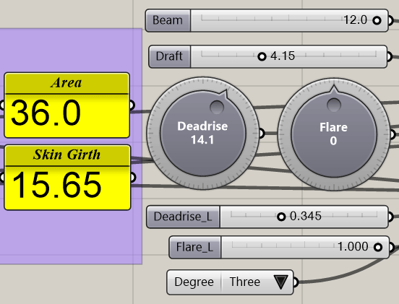The width and height of the screenshot is (399, 304).
Task: Open the Degree dropdown arrow
Action: [x=280, y=282]
